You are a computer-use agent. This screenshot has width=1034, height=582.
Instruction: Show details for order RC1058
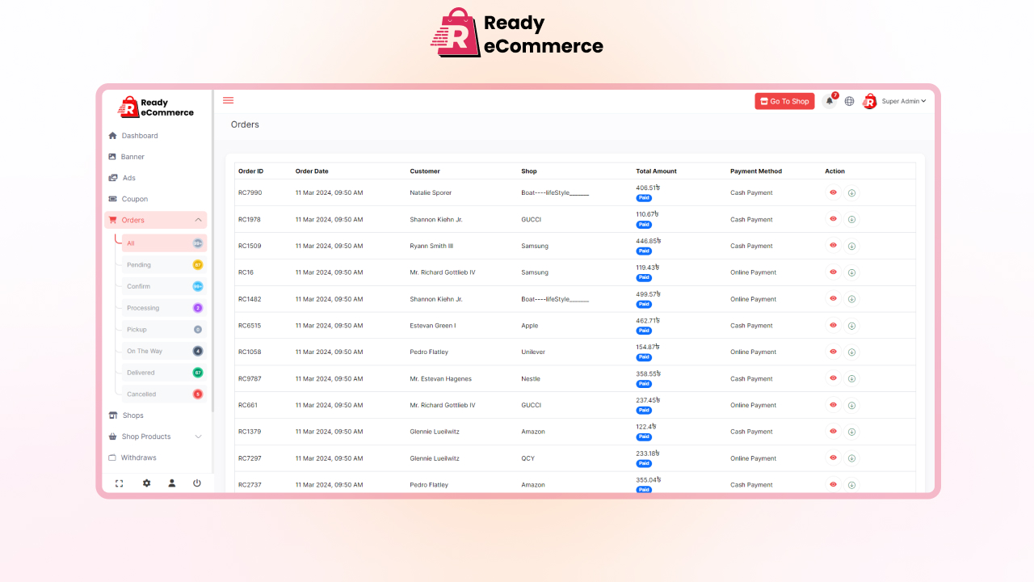tap(833, 352)
